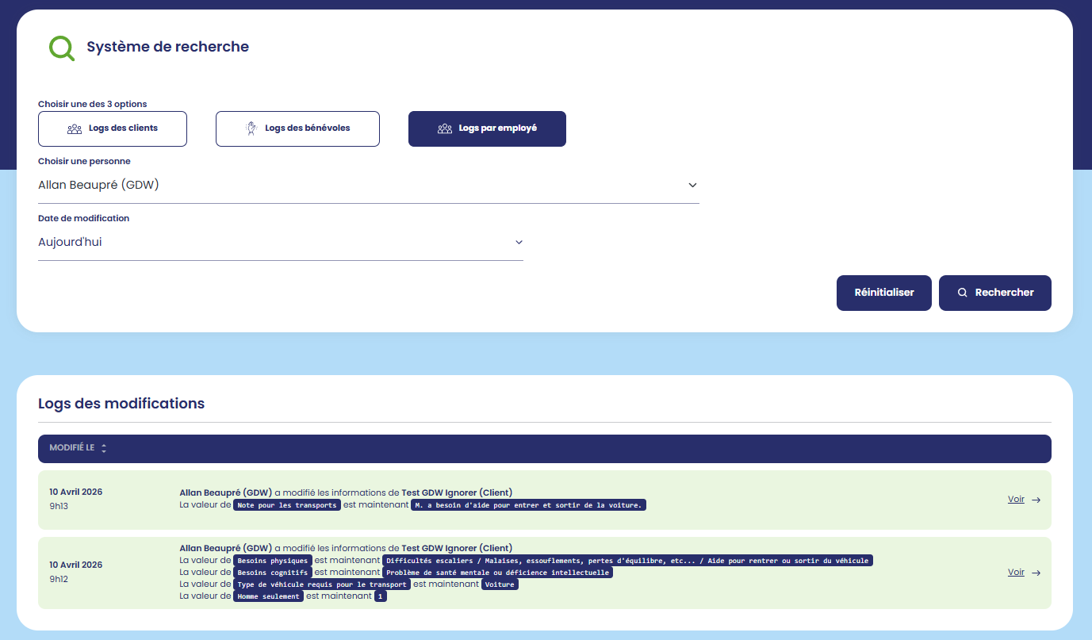The image size is (1092, 640).
Task: Switch to the Logs des bénévoles option
Action: 297,128
